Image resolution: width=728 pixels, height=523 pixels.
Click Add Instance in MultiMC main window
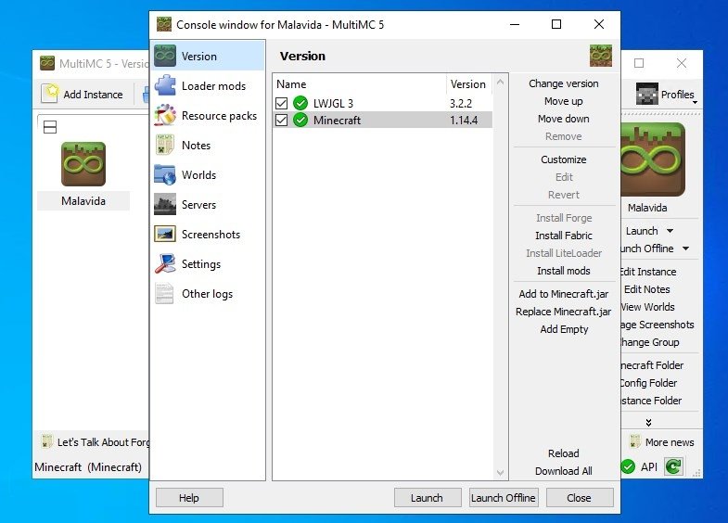click(83, 95)
